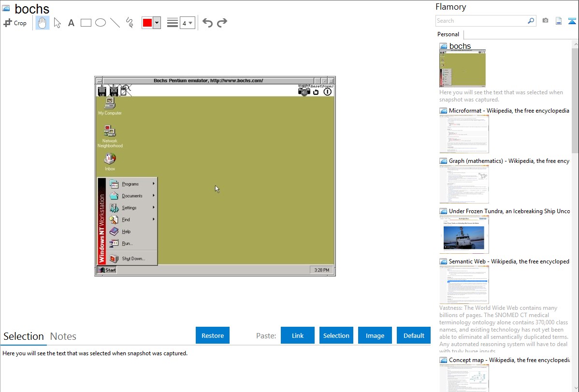Click the magnifier search icon
Viewport: 579px width, 392px height.
point(531,21)
